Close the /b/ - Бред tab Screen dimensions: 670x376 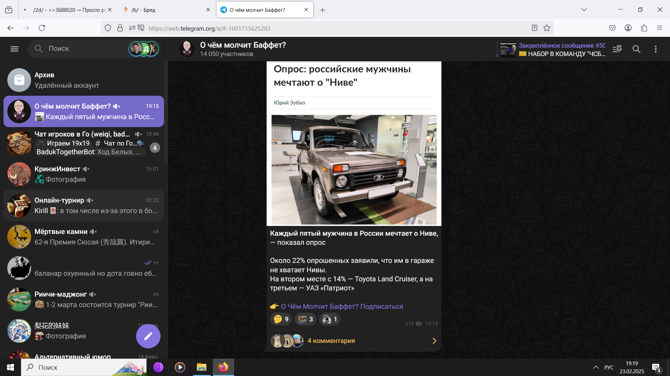208,10
